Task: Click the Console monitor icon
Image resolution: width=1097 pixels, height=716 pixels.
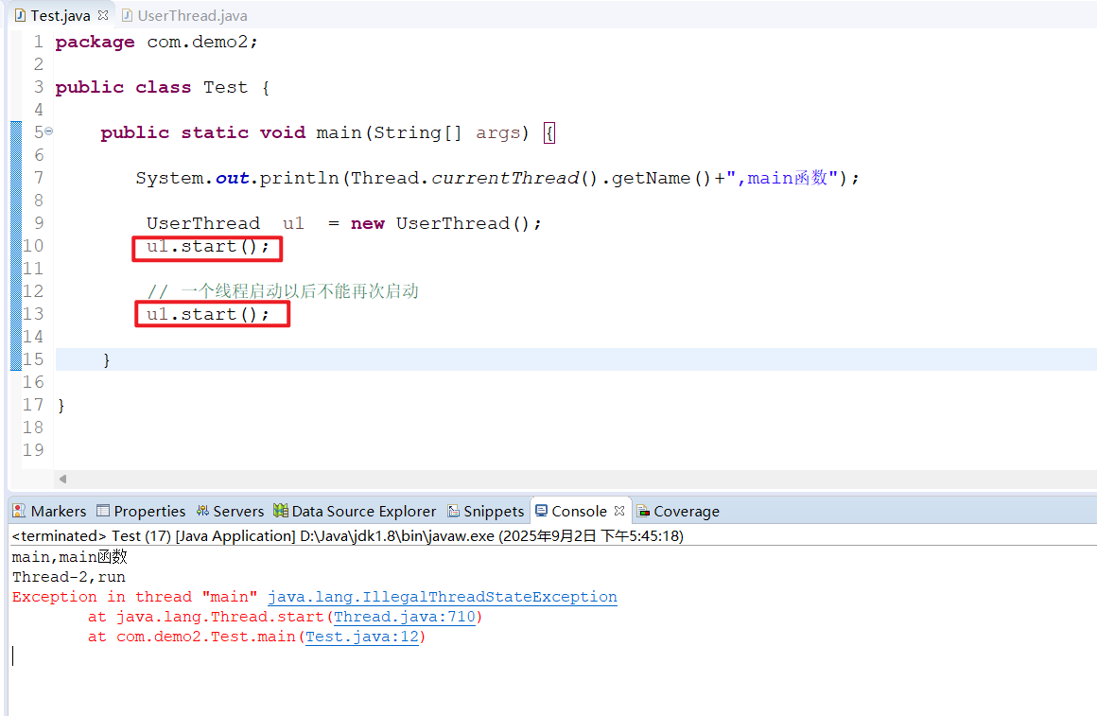Action: coord(542,510)
